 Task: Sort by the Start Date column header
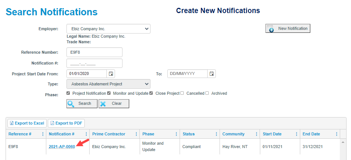coord(272,134)
